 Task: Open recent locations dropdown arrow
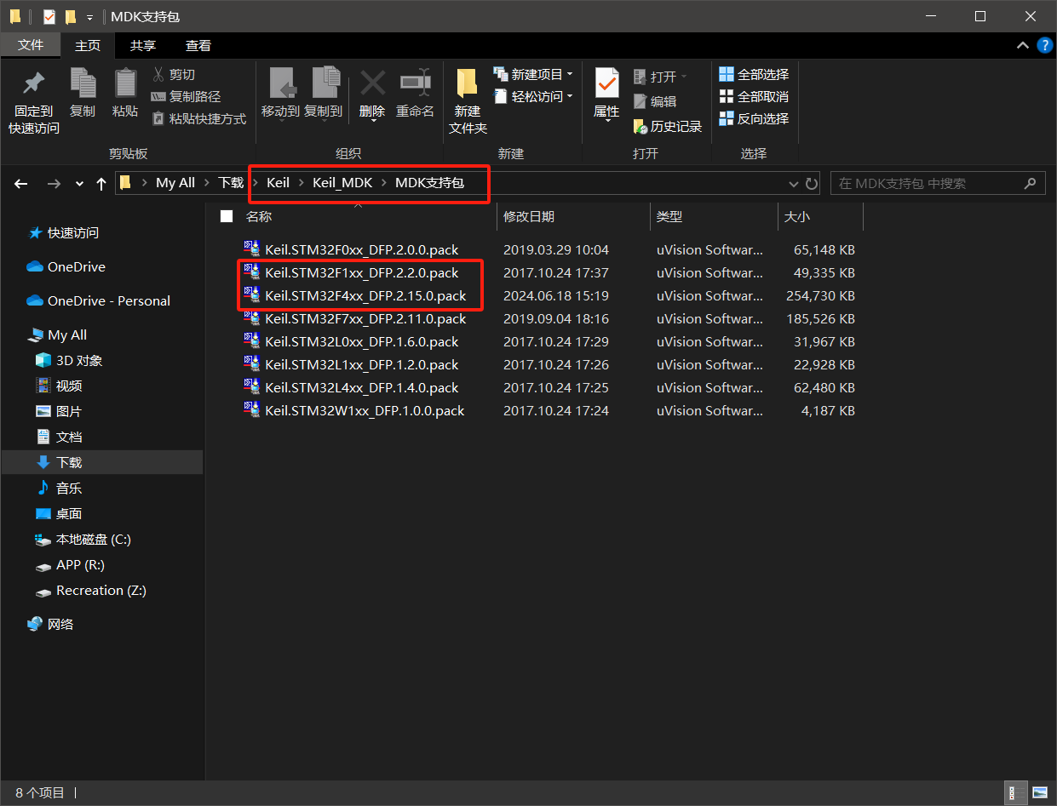(x=79, y=183)
